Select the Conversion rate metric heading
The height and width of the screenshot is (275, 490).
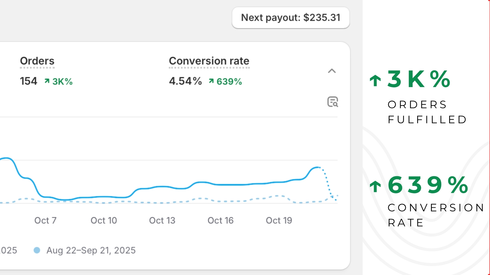point(209,61)
